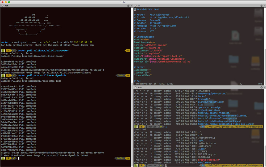This screenshot has width=266, height=167.
Task: Click the cursor after prompt 4 in bottom-right pane
Action: click(x=166, y=165)
